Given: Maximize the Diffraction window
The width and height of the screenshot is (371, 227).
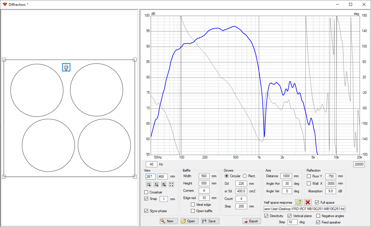Looking at the screenshot, I should pos(351,4).
